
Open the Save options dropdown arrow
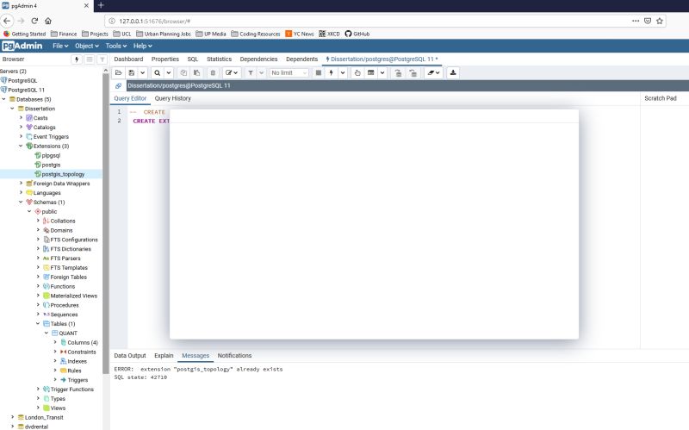click(x=142, y=73)
